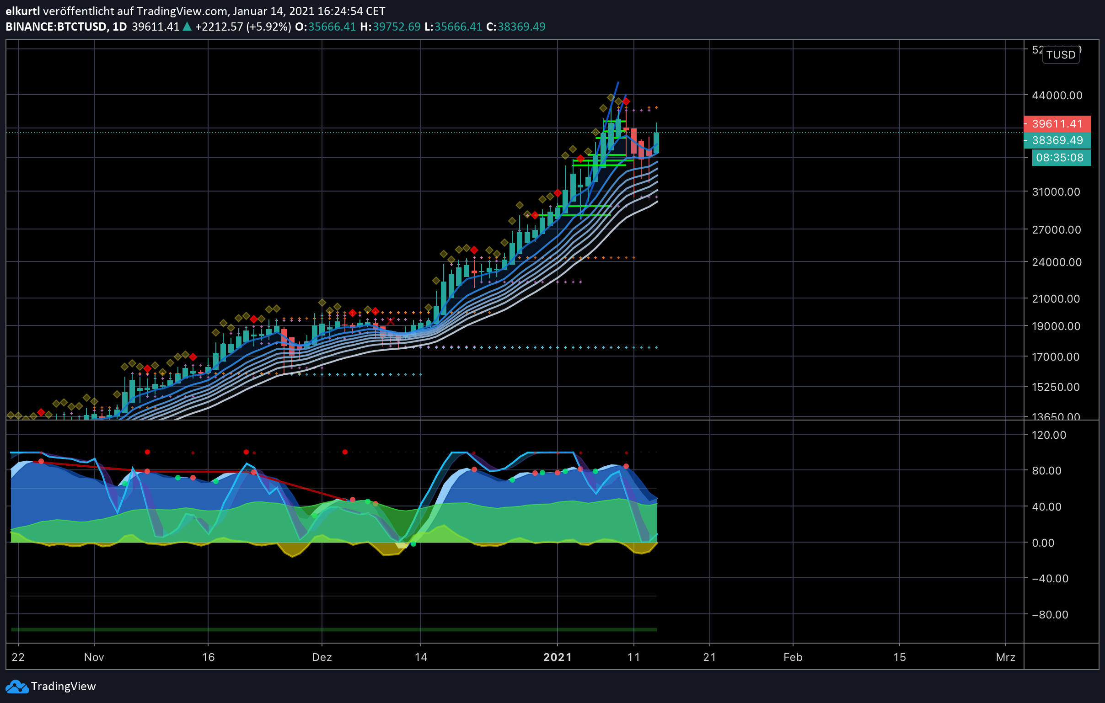This screenshot has width=1105, height=703.
Task: Select the green 38369.49 price axis tag
Action: 1057,140
